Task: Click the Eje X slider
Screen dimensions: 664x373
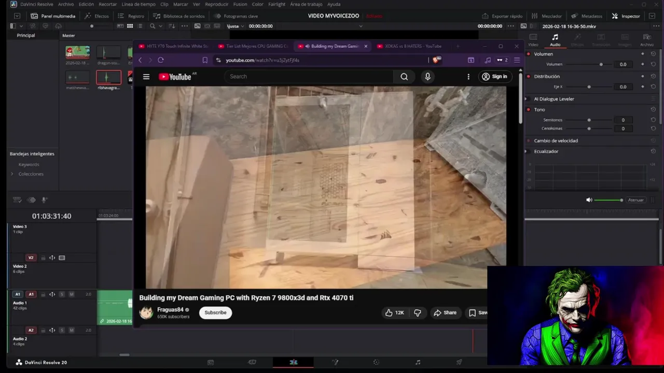Action: (x=589, y=87)
